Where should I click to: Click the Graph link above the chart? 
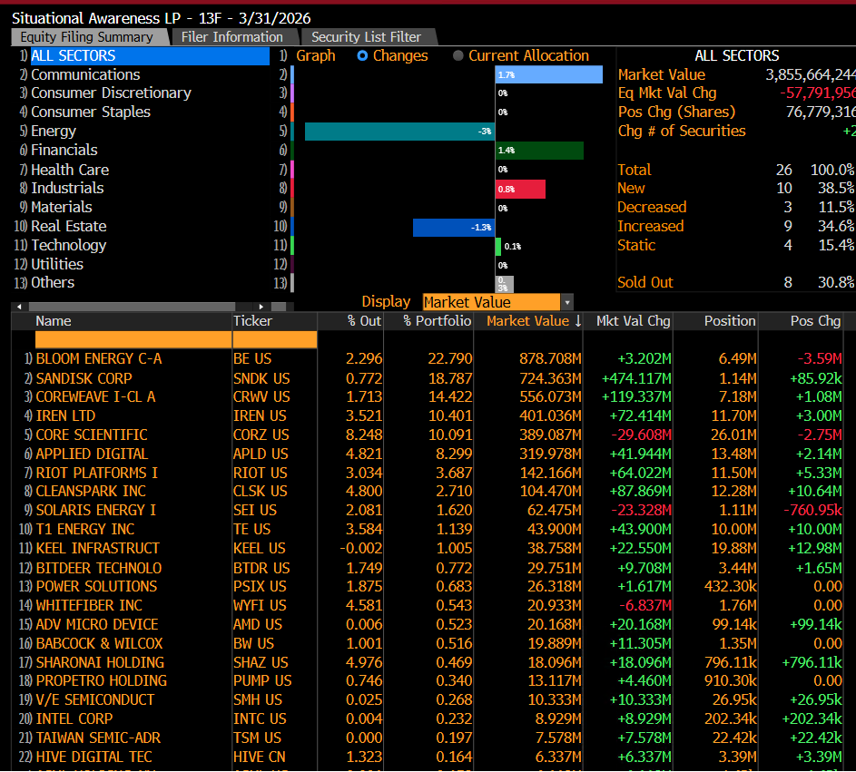pos(316,55)
